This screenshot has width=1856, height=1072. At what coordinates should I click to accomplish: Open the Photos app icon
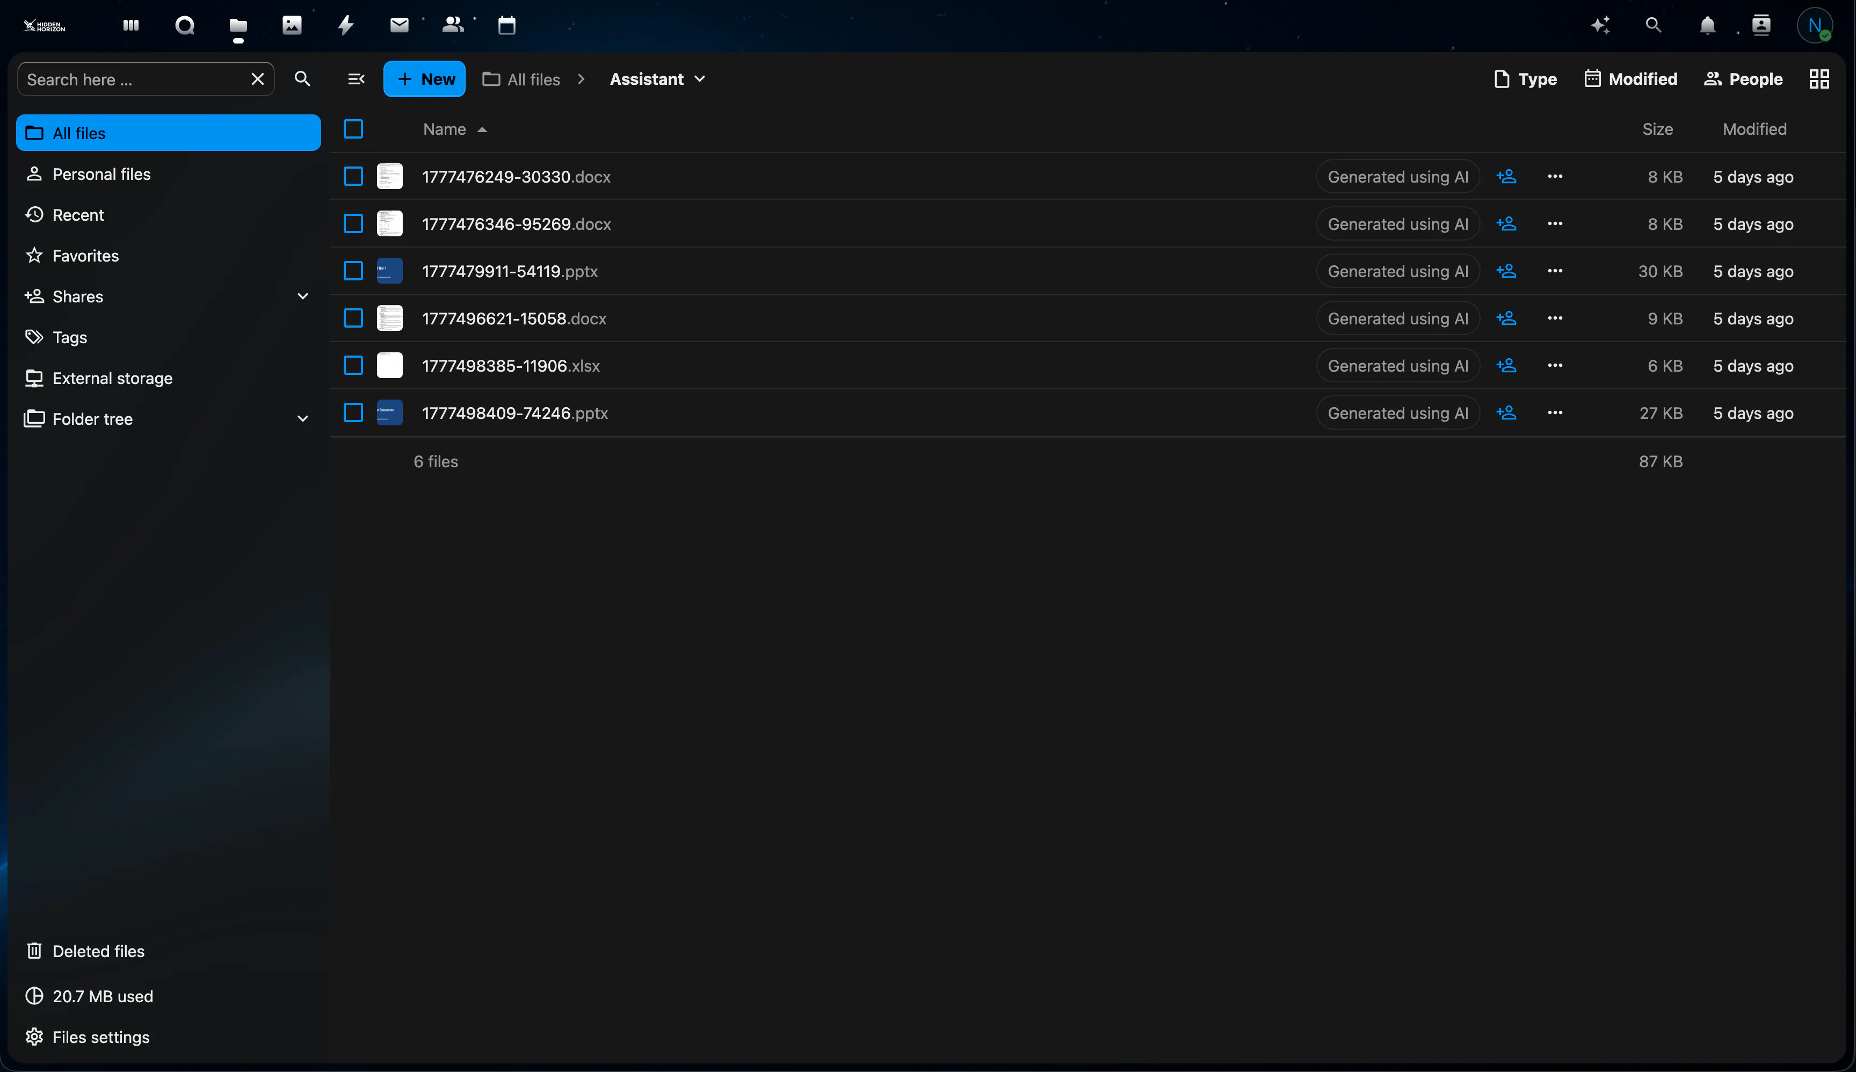(292, 26)
